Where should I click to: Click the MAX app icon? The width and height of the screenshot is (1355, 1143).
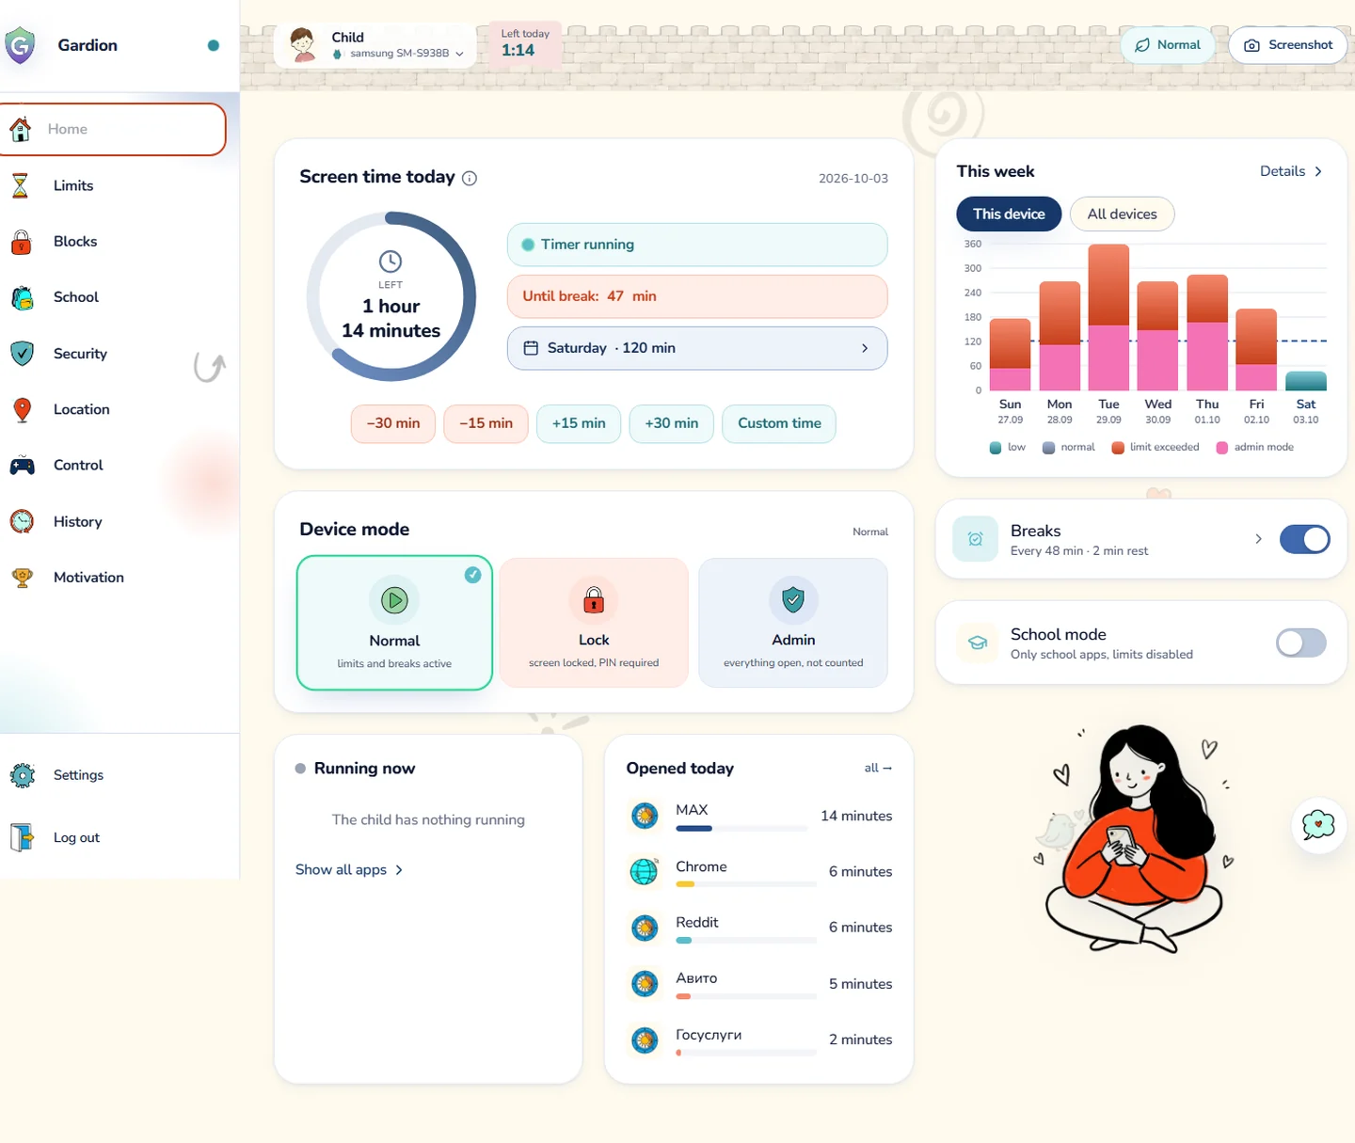point(645,816)
